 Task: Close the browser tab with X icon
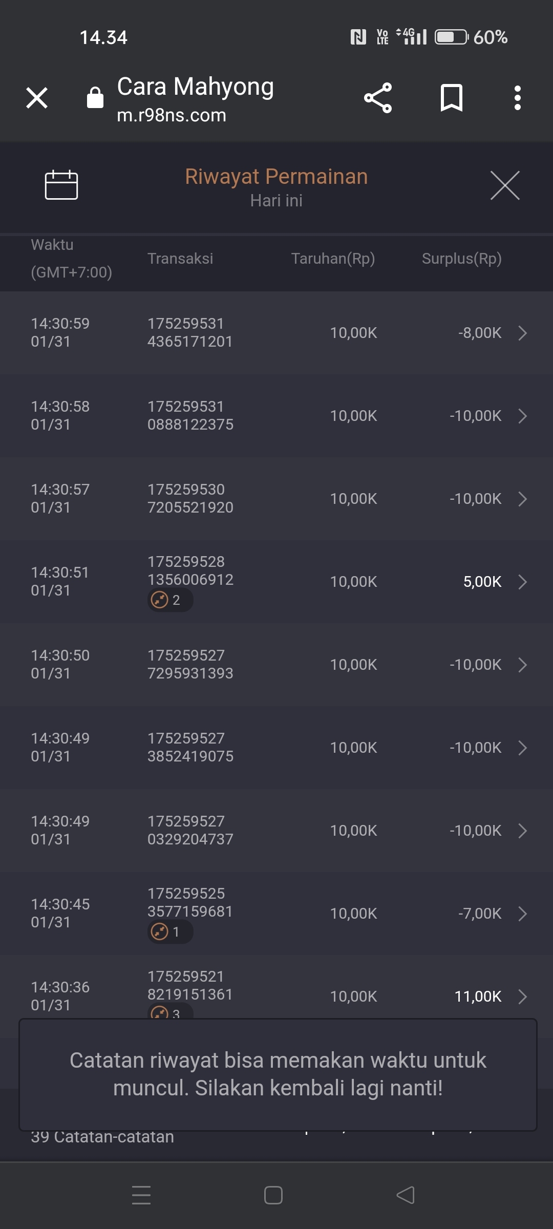coord(37,98)
